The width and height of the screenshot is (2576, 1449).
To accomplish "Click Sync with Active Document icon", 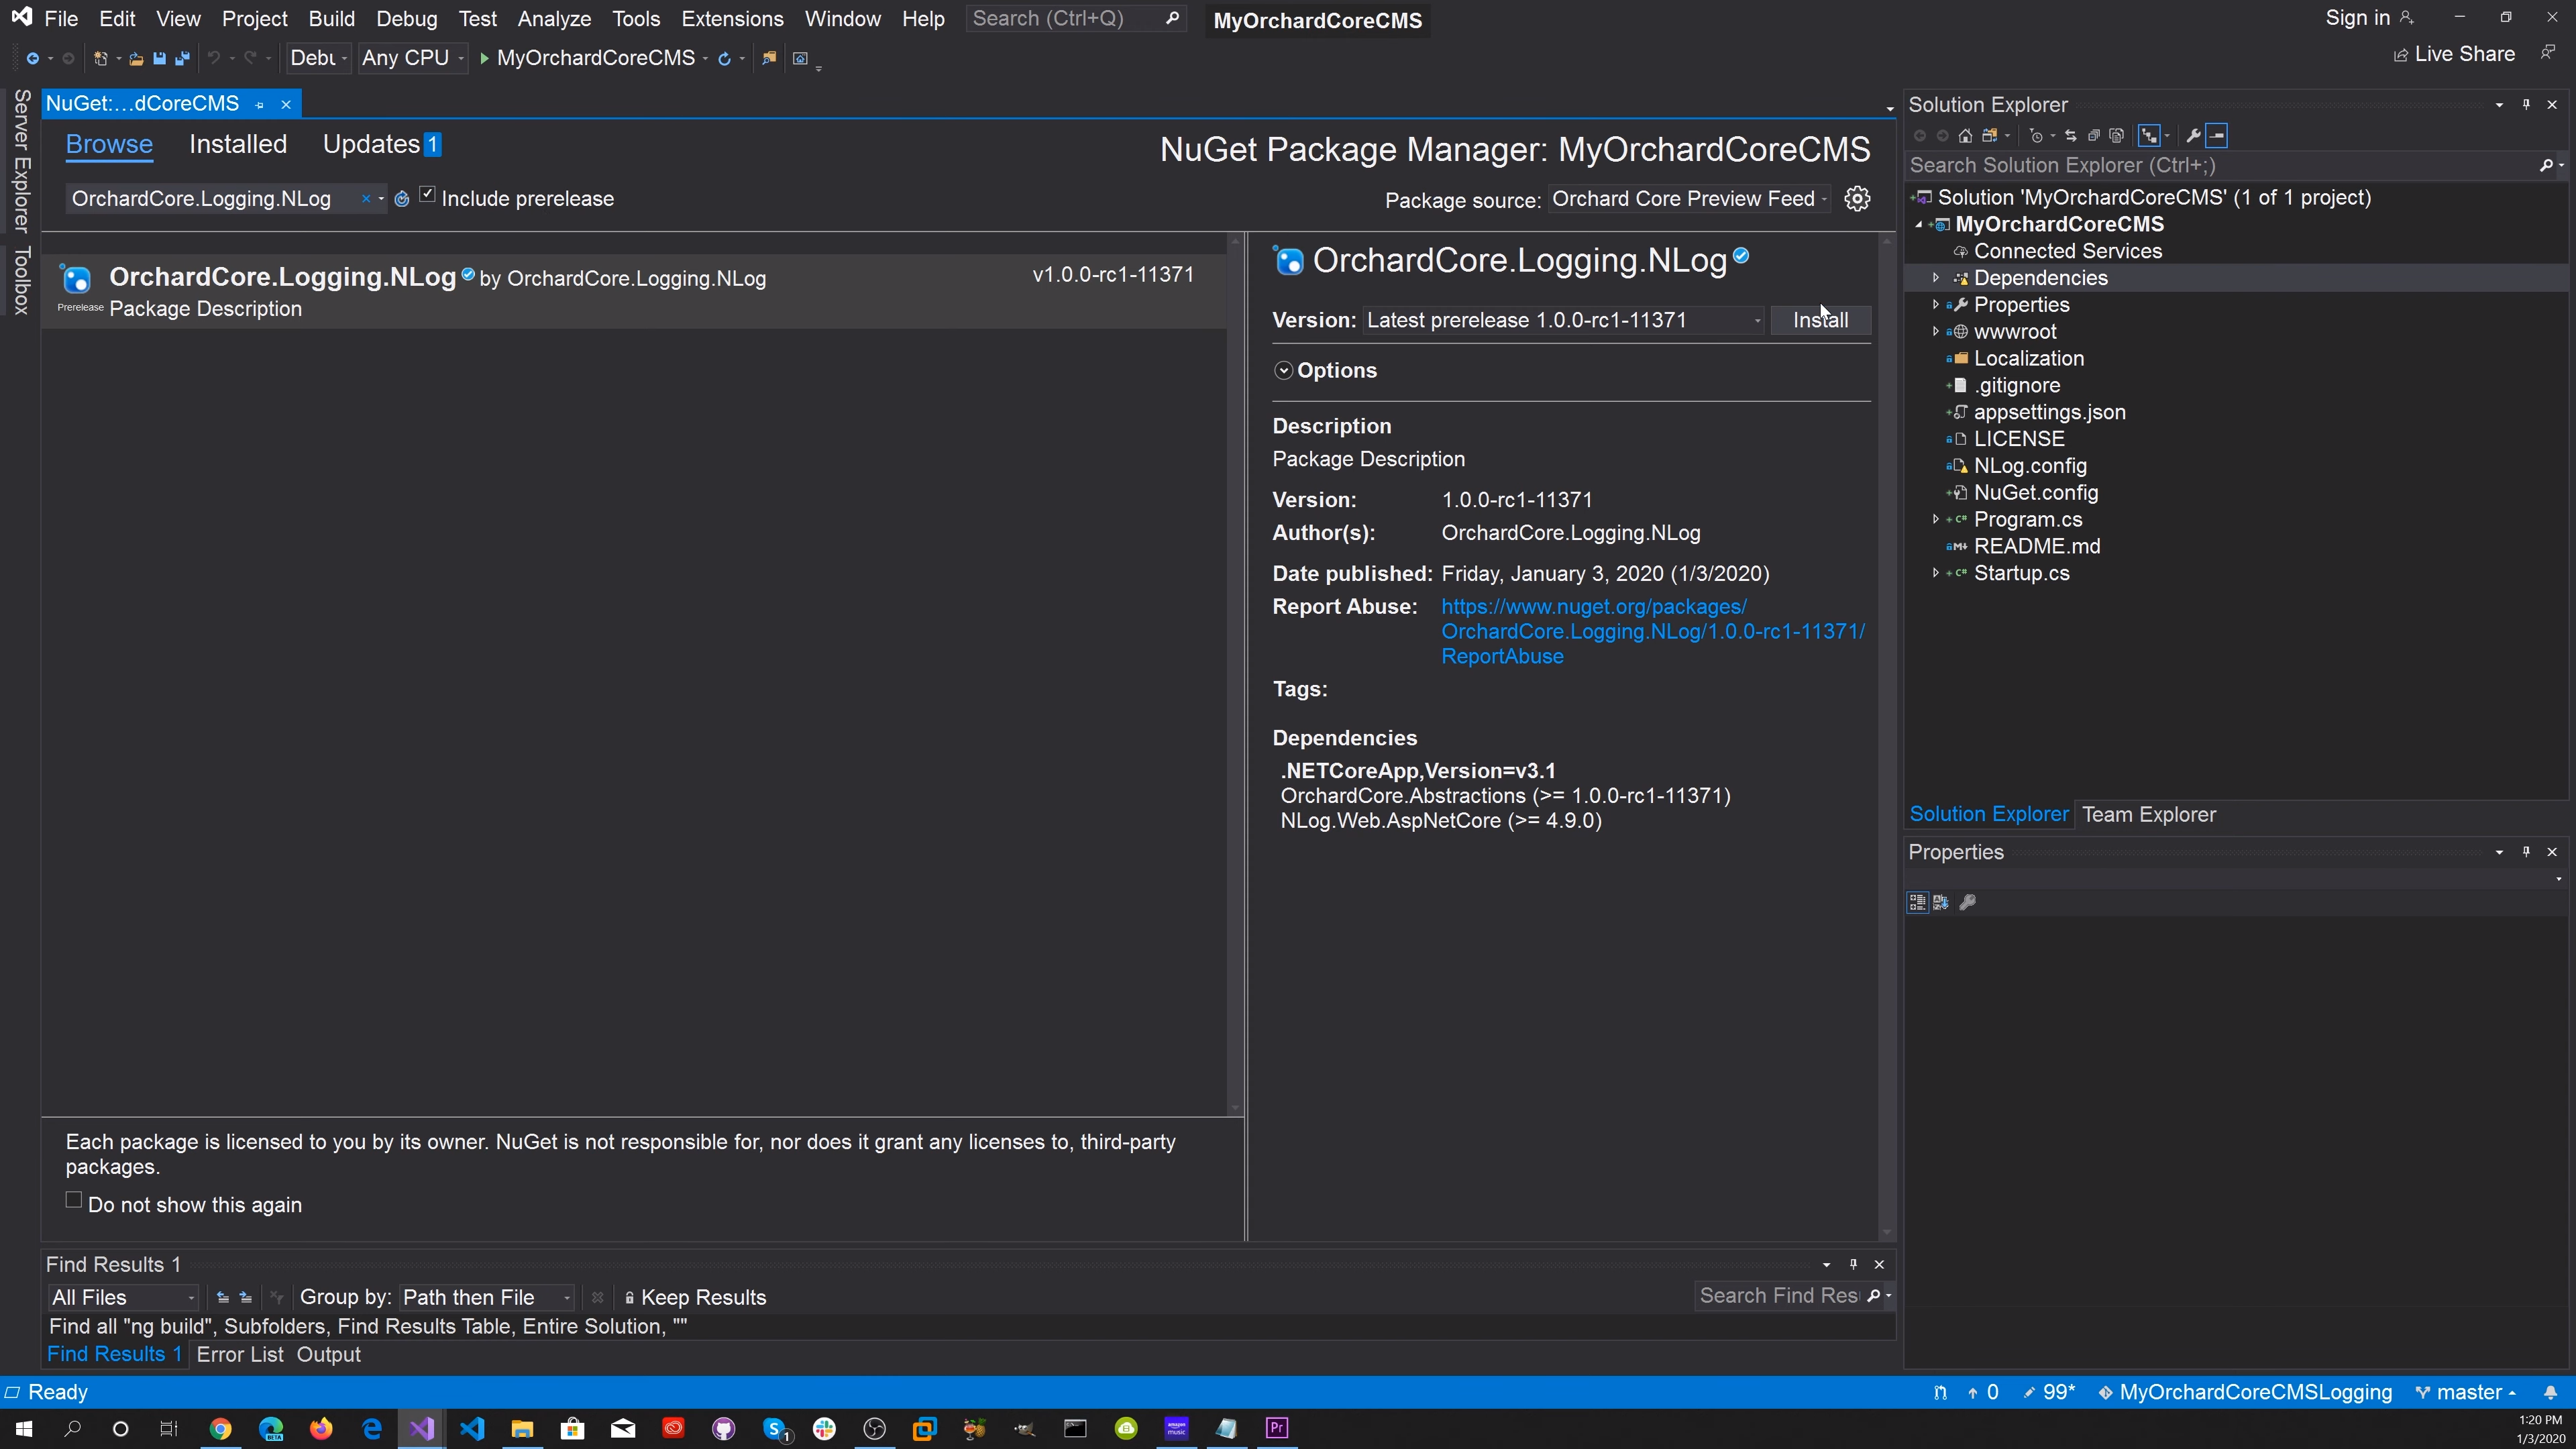I will (x=2071, y=136).
